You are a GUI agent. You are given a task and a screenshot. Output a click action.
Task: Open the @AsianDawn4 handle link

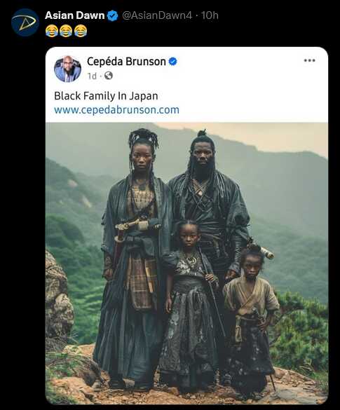(x=157, y=15)
